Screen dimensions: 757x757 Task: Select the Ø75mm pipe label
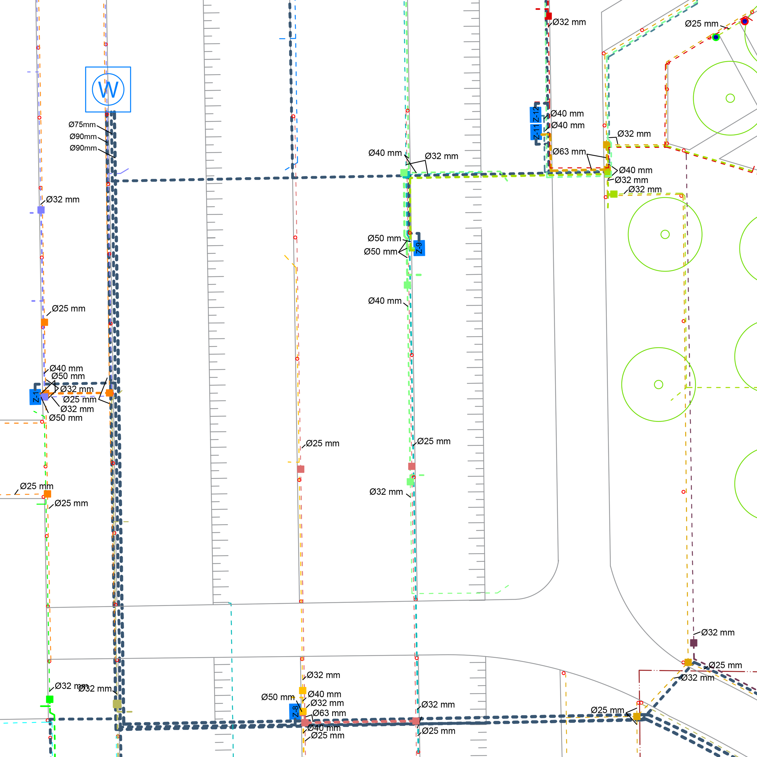(x=82, y=124)
